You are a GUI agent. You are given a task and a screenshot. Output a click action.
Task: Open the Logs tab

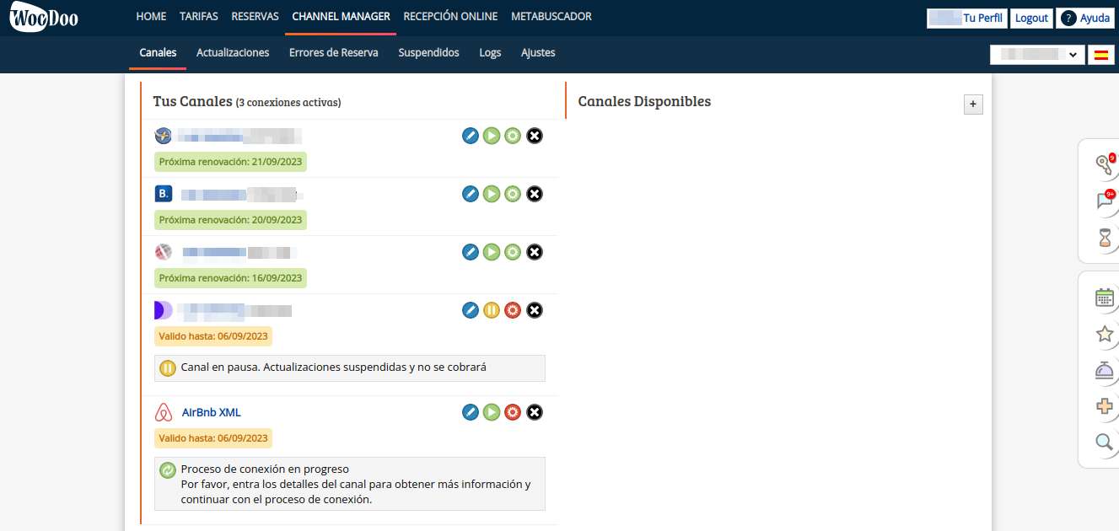[x=490, y=53]
